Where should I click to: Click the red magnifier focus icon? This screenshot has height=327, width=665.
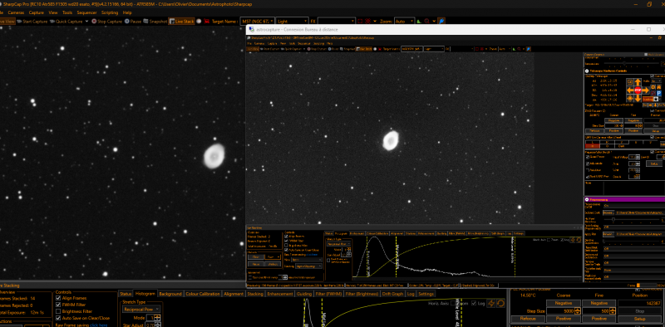point(426,21)
